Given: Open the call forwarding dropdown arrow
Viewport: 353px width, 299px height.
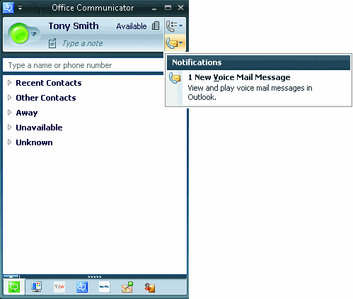Looking at the screenshot, I should click(x=181, y=26).
